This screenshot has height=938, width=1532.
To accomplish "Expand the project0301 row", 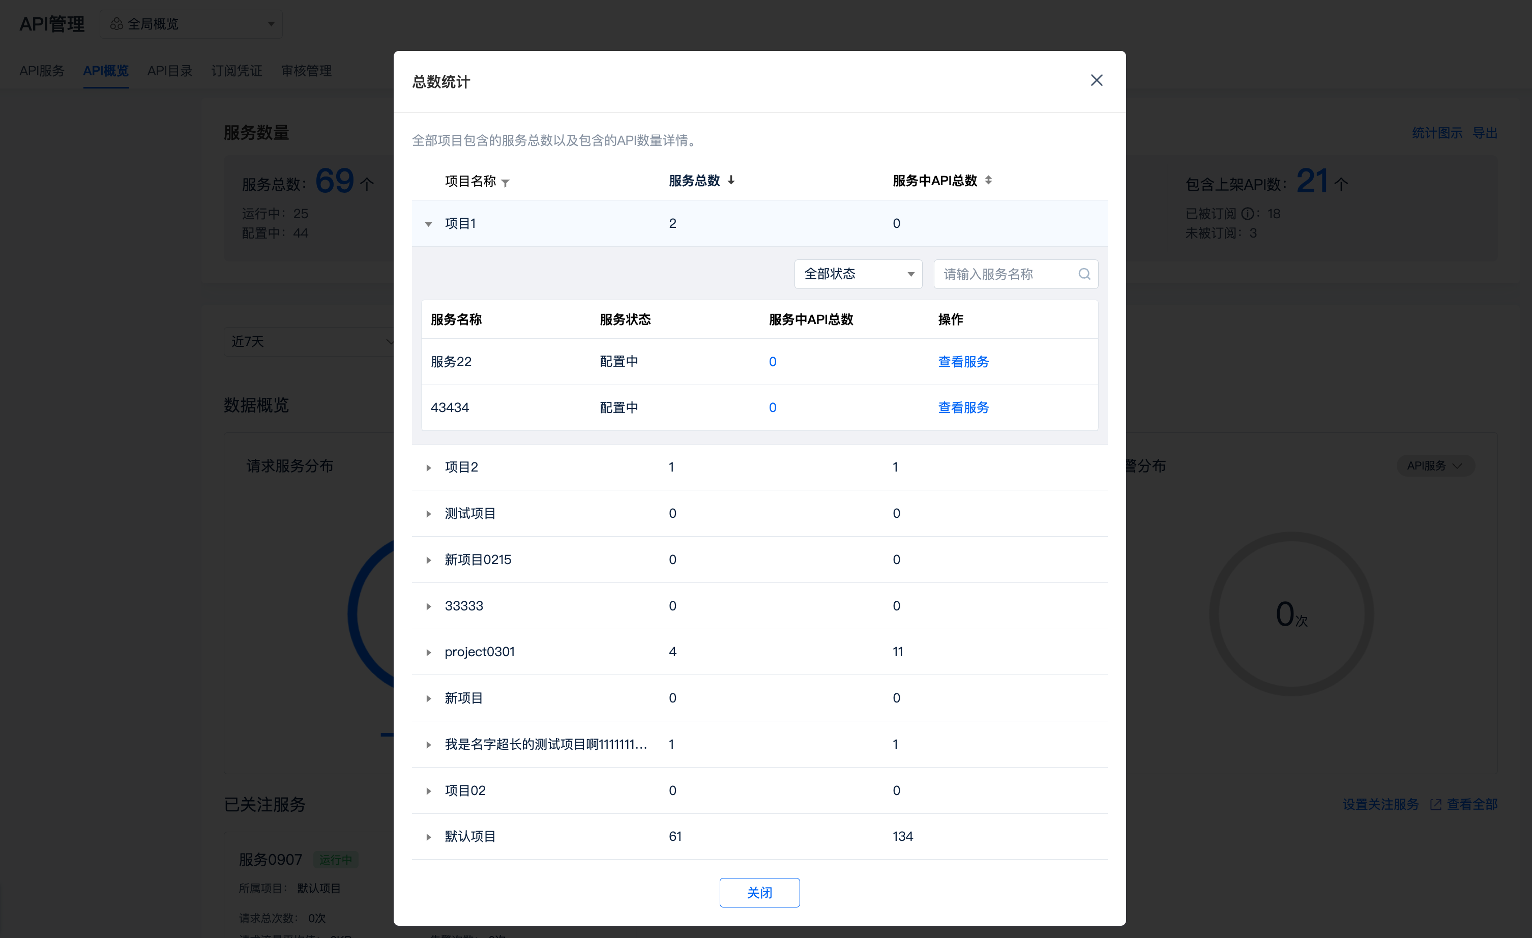I will point(428,652).
